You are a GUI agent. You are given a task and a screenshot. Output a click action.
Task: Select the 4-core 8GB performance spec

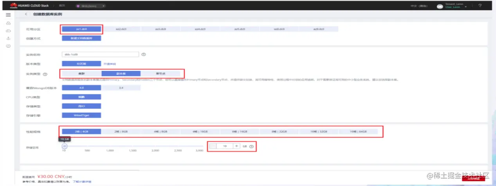161,132
